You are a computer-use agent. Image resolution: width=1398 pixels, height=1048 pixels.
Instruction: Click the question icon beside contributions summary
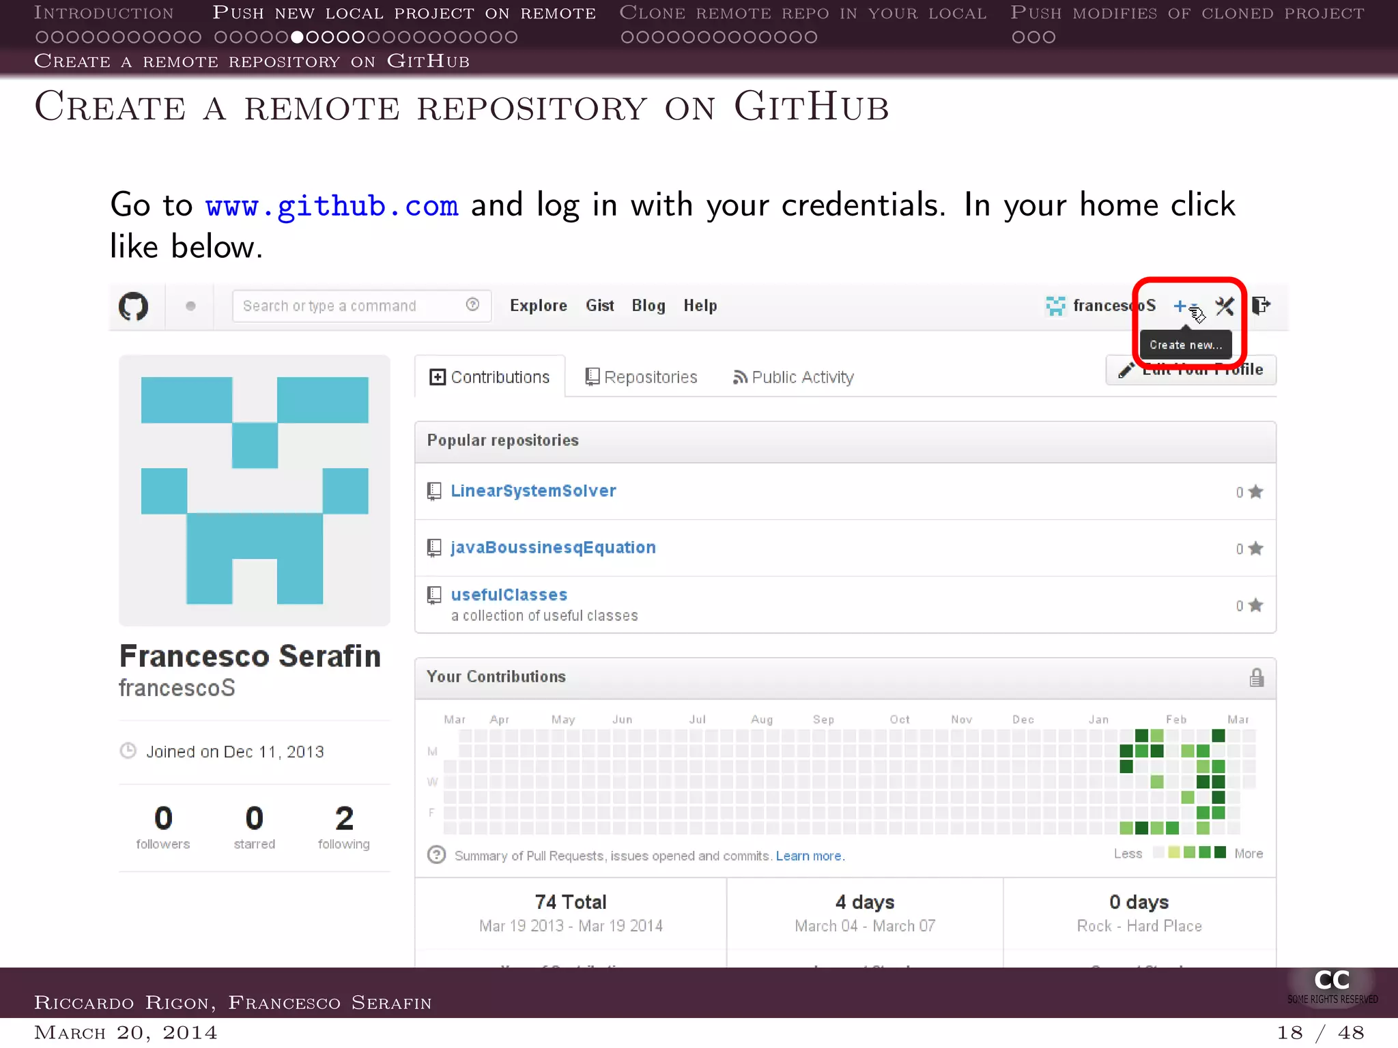[x=437, y=855]
